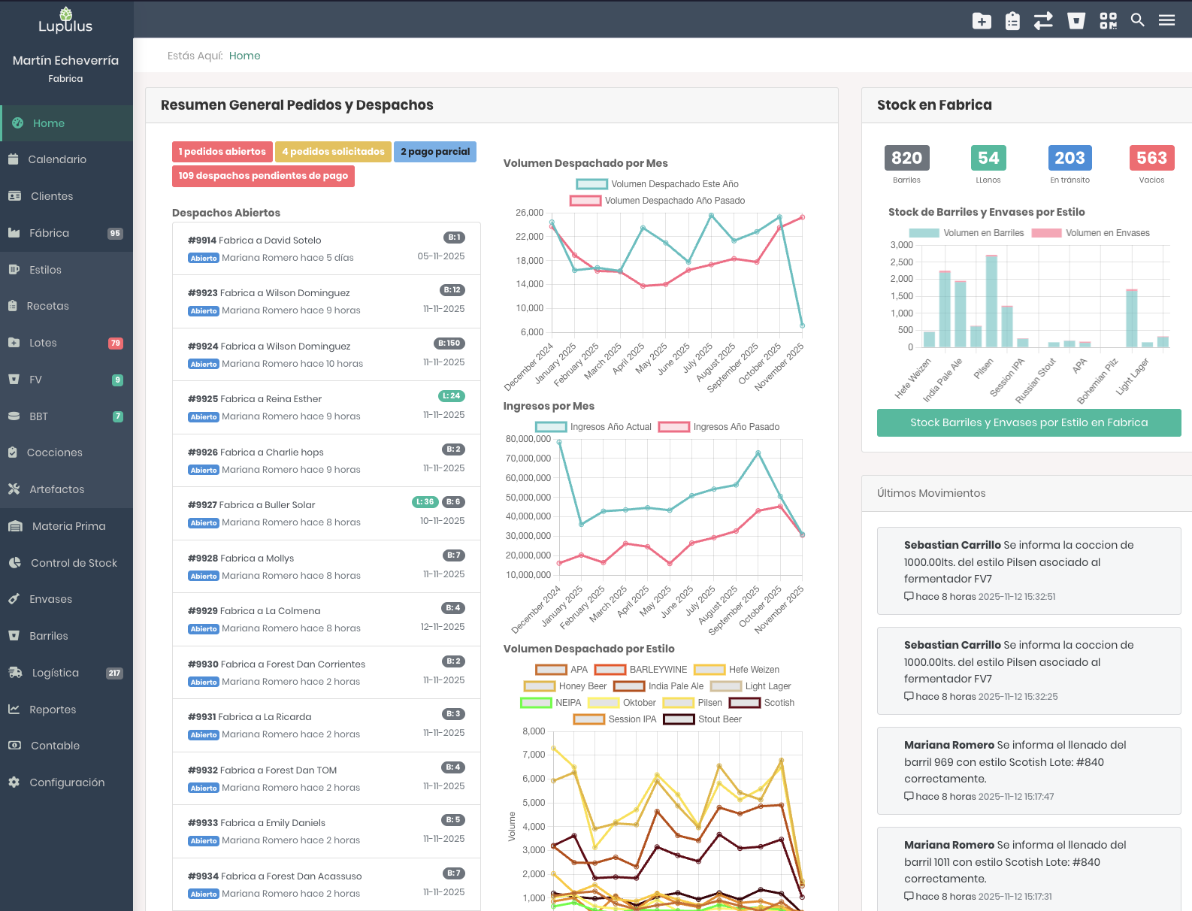This screenshot has height=911, width=1192.
Task: Click the Control de Stock pie icon
Action: [x=14, y=563]
